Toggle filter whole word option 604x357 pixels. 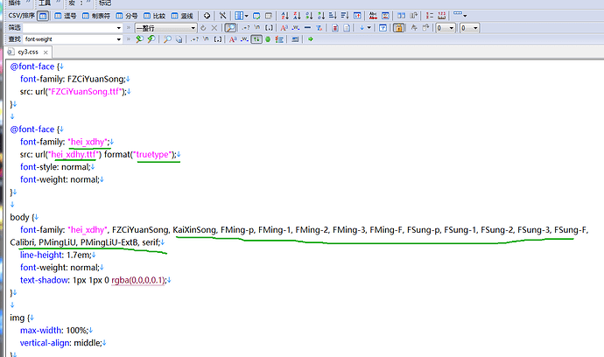click(296, 28)
